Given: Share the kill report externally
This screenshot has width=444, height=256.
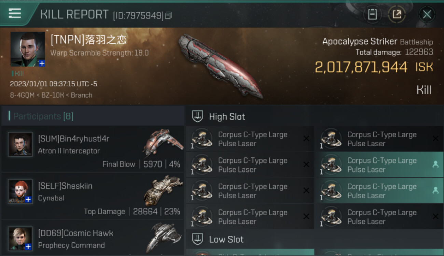Looking at the screenshot, I should (397, 14).
